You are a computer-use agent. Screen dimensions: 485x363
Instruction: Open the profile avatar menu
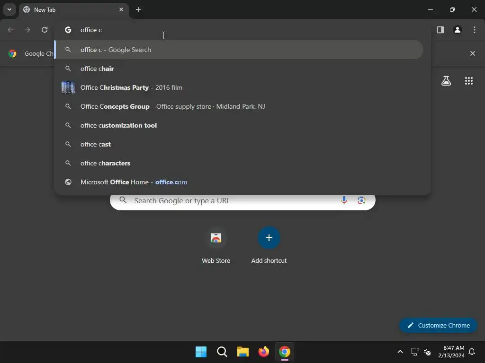(x=458, y=30)
